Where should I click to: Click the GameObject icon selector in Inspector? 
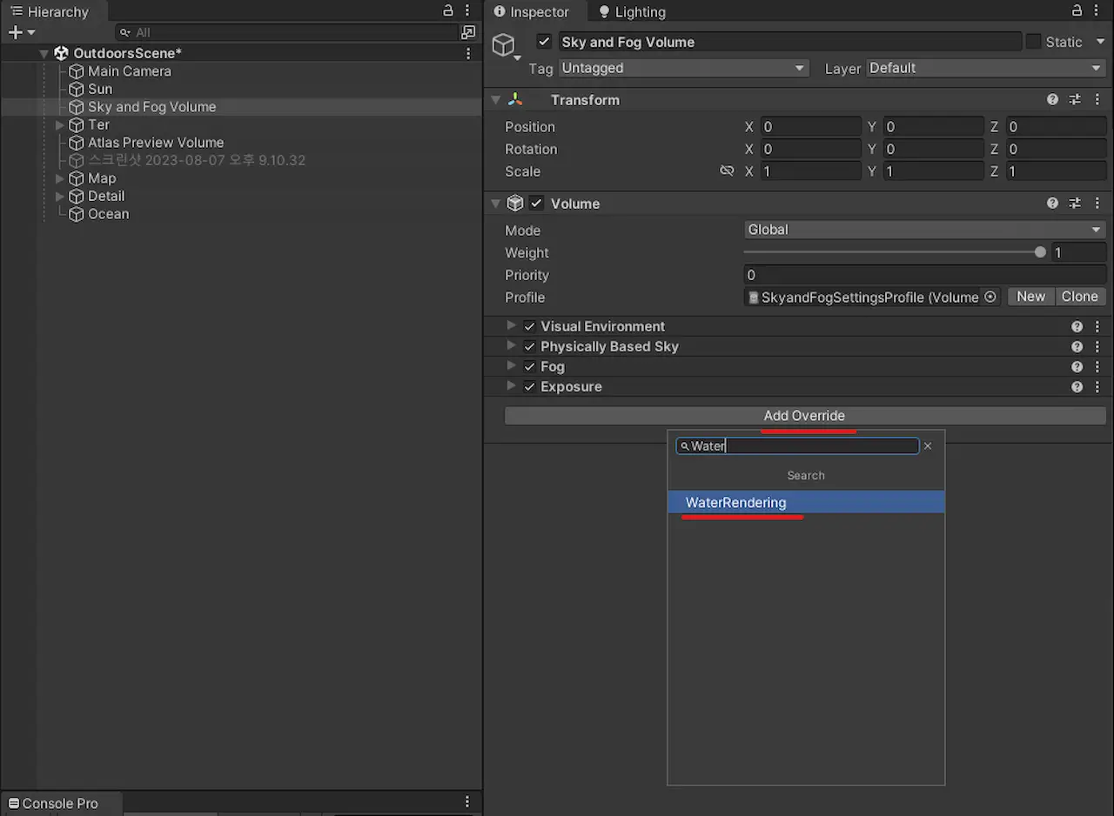pyautogui.click(x=506, y=46)
